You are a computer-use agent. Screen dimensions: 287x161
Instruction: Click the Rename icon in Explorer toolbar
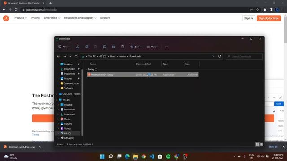(x=104, y=47)
